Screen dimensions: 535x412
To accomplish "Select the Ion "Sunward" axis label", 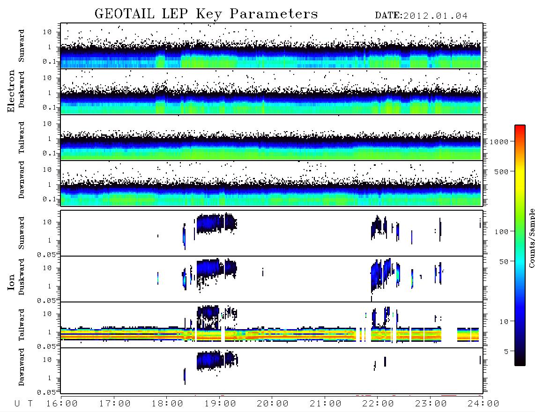I will coord(22,233).
